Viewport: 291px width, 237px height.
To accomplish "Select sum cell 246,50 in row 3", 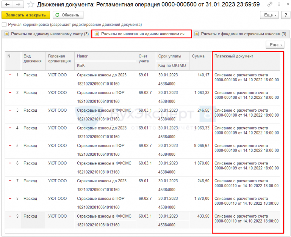I will click(x=203, y=110).
